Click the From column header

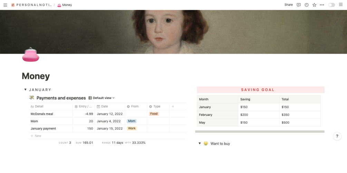point(136,106)
